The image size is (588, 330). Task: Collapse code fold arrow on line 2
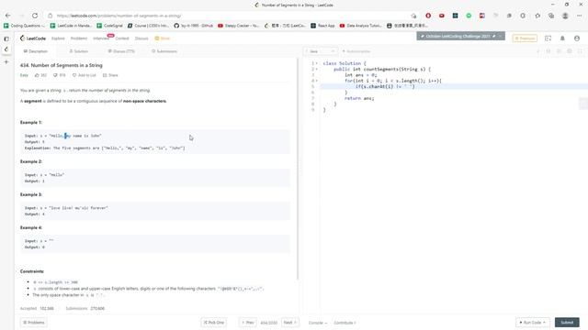(x=316, y=70)
